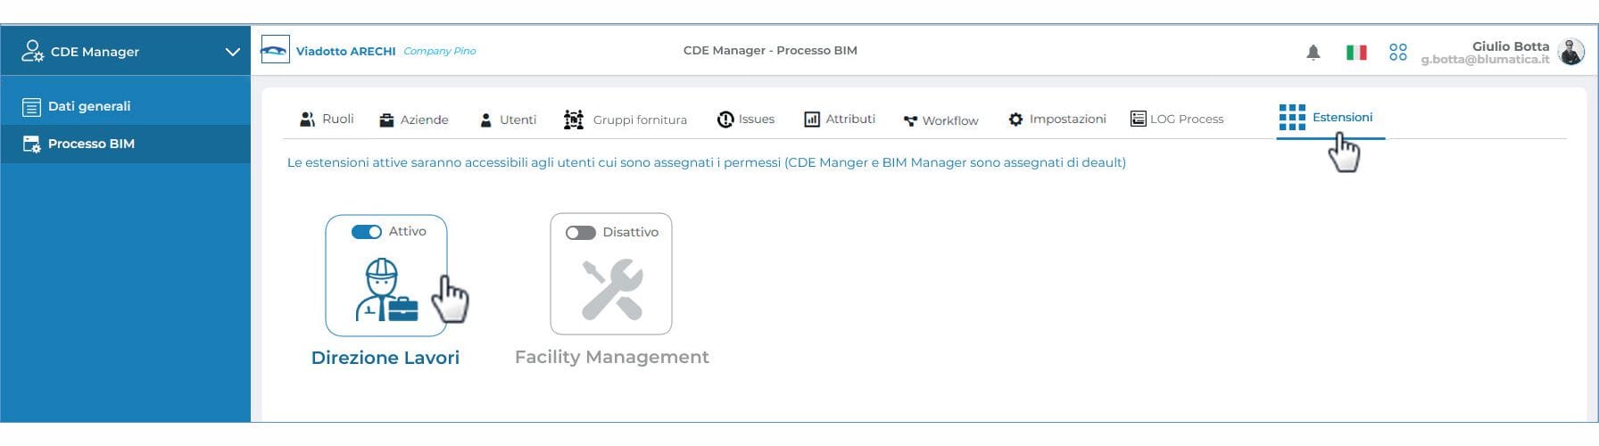Click the Direzione Lavori worker icon
The image size is (1599, 446).
pos(385,288)
